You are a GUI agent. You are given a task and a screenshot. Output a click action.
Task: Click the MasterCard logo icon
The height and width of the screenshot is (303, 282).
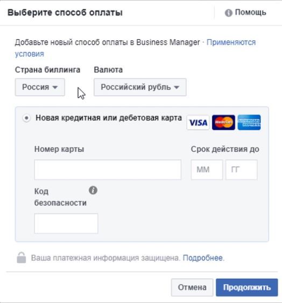pos(223,123)
